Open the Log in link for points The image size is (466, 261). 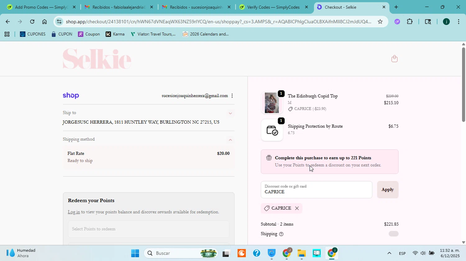click(74, 212)
